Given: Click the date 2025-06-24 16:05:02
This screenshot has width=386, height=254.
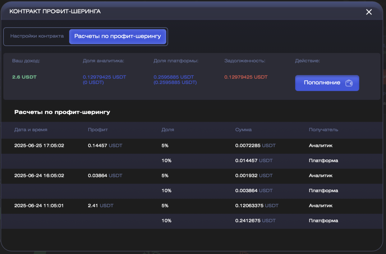Looking at the screenshot, I should point(39,176).
